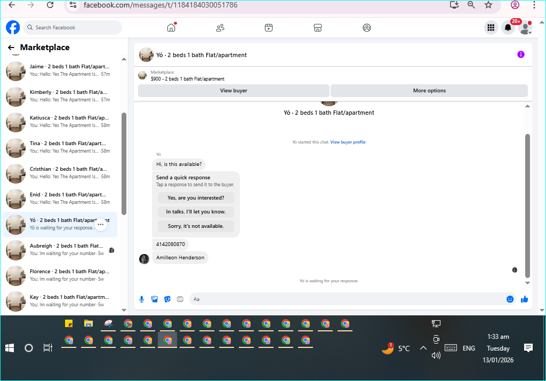Send 'Yes, are you interested?' quick response

pos(196,197)
